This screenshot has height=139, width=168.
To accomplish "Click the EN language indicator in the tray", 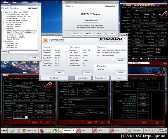I will point(146,130).
